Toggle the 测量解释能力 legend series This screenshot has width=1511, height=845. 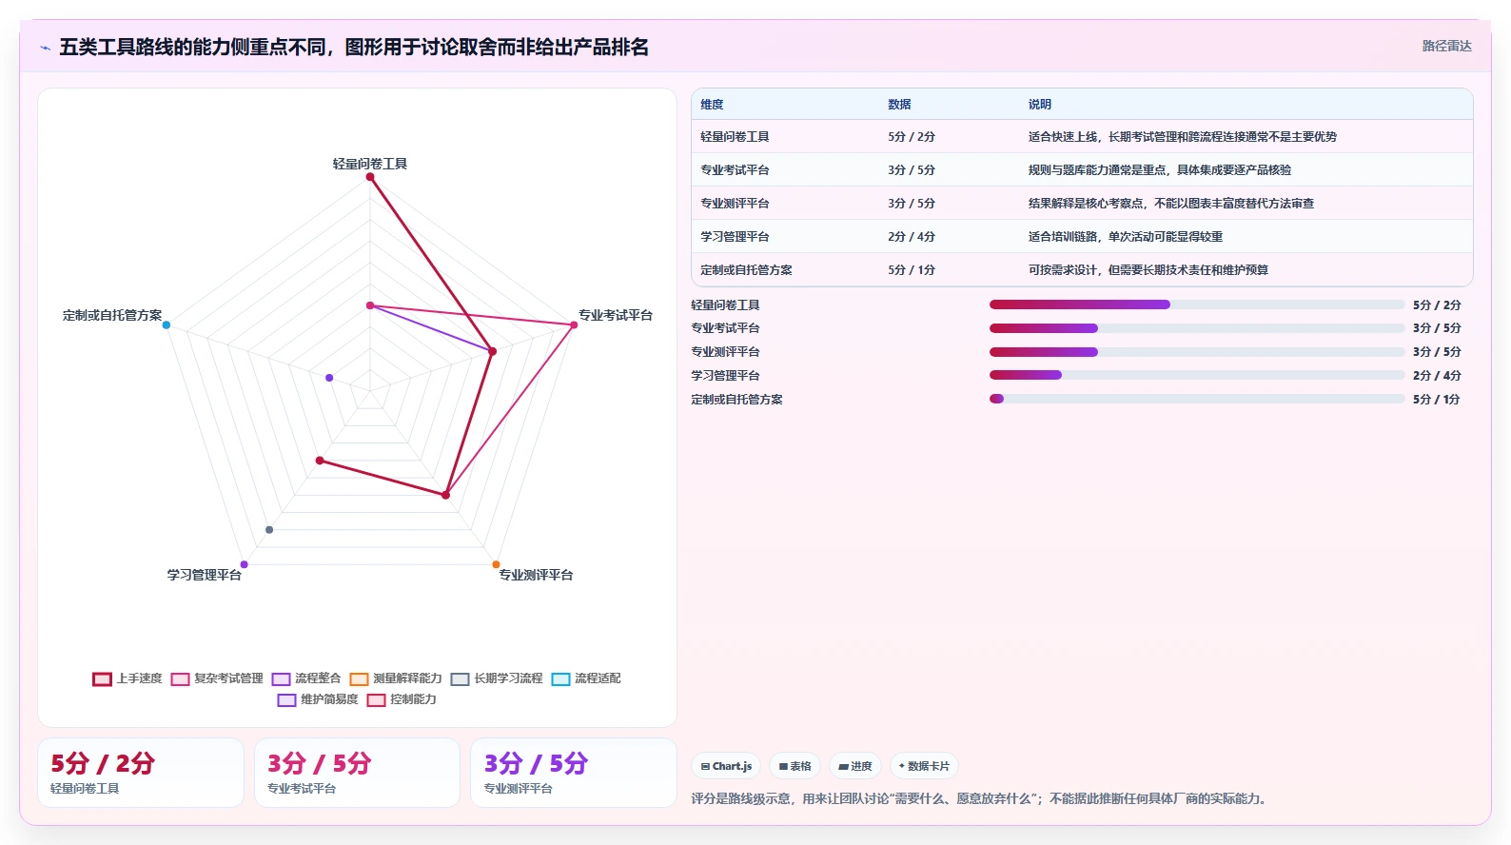[x=396, y=678]
